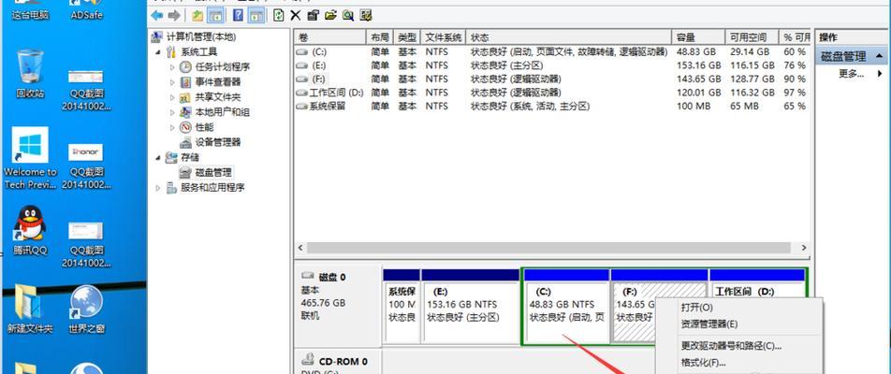The width and height of the screenshot is (891, 374).
Task: Collapse the 磁盘管理 actions section
Action: coord(879,56)
